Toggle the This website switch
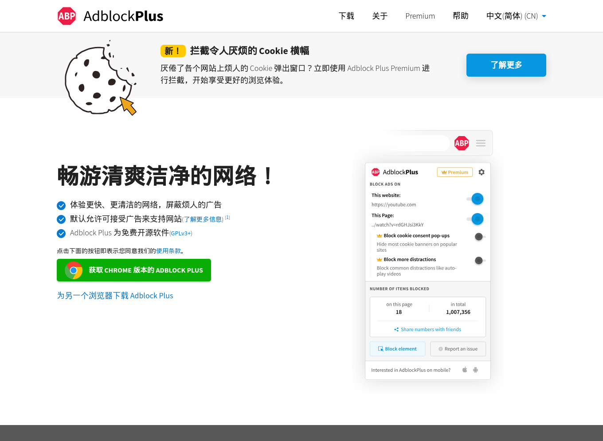603x441 pixels. pos(475,199)
